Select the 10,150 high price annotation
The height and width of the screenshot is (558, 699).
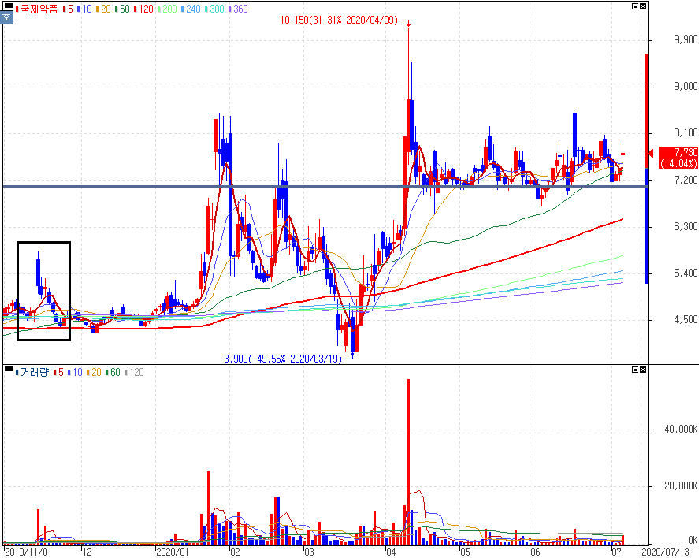(x=339, y=20)
